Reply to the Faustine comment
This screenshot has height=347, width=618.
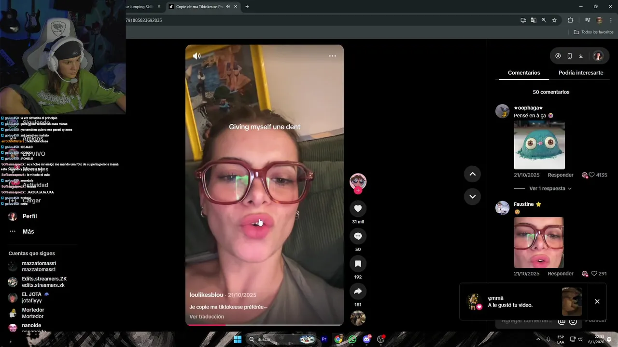561,274
